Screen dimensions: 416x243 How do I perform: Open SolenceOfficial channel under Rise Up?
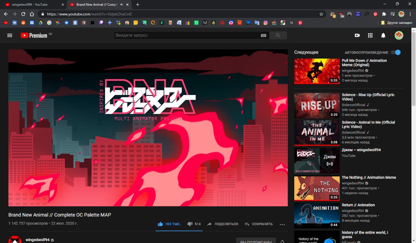pyautogui.click(x=354, y=105)
